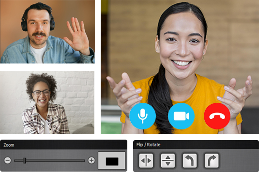Click the zoom in plus icon
The image size is (259, 175).
91,160
